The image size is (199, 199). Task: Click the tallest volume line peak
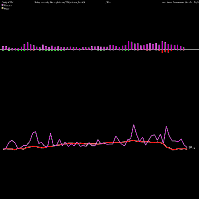pyautogui.click(x=134, y=125)
